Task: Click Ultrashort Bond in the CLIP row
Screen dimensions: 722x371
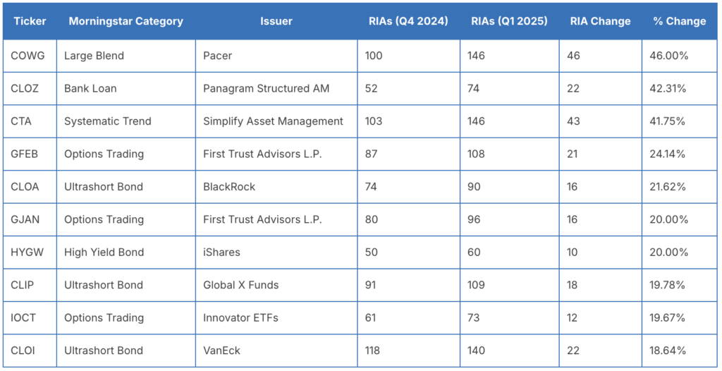Action: coord(104,285)
